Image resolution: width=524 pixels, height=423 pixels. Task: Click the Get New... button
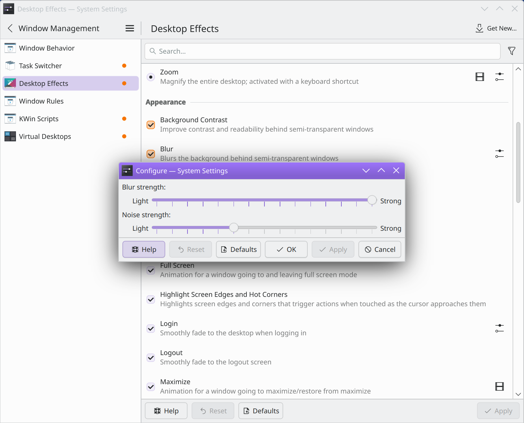(496, 28)
